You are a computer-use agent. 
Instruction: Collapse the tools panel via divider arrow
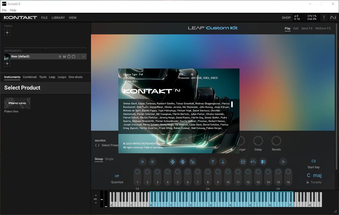pyautogui.click(x=46, y=48)
